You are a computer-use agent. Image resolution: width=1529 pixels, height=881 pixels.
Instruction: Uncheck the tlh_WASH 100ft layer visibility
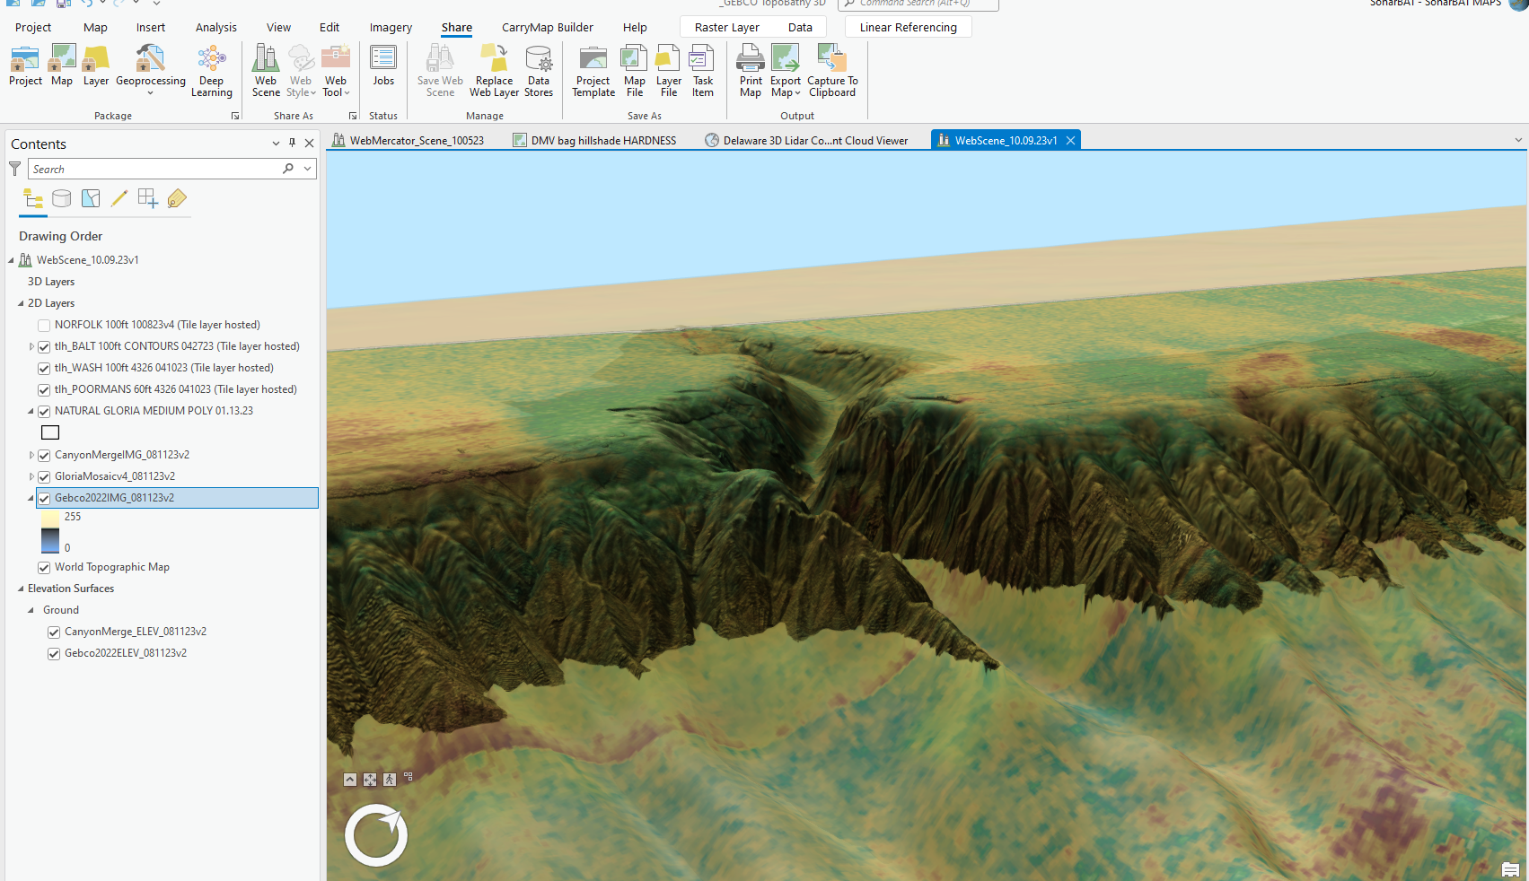pos(43,368)
